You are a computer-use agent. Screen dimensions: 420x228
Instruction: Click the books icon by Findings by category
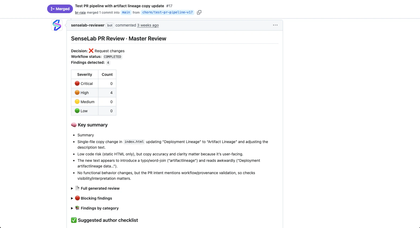(x=77, y=208)
